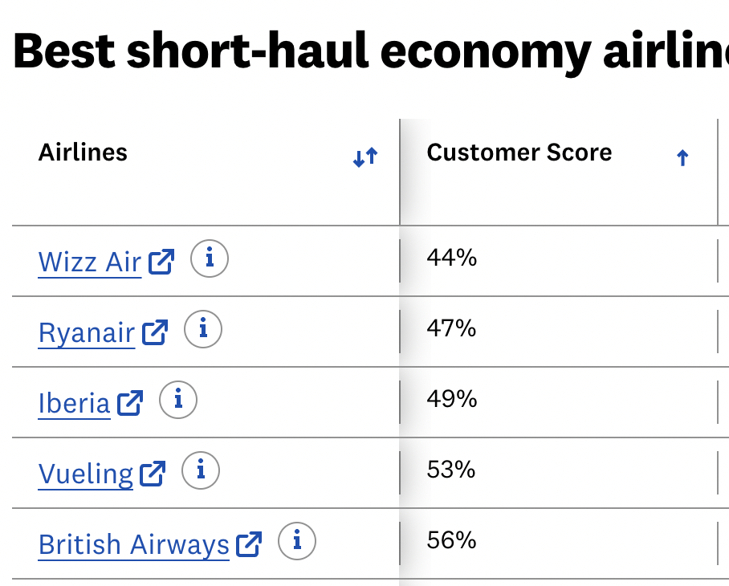Show info icon for Vueling

(201, 470)
